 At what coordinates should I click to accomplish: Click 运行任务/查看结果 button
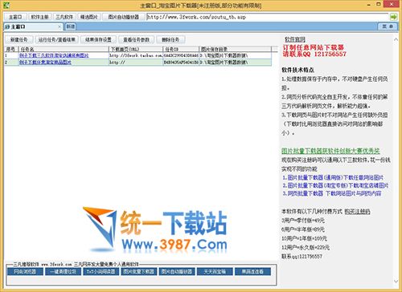(x=56, y=39)
